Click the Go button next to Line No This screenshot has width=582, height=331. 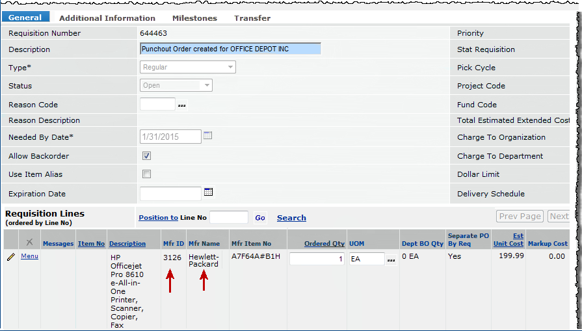260,218
